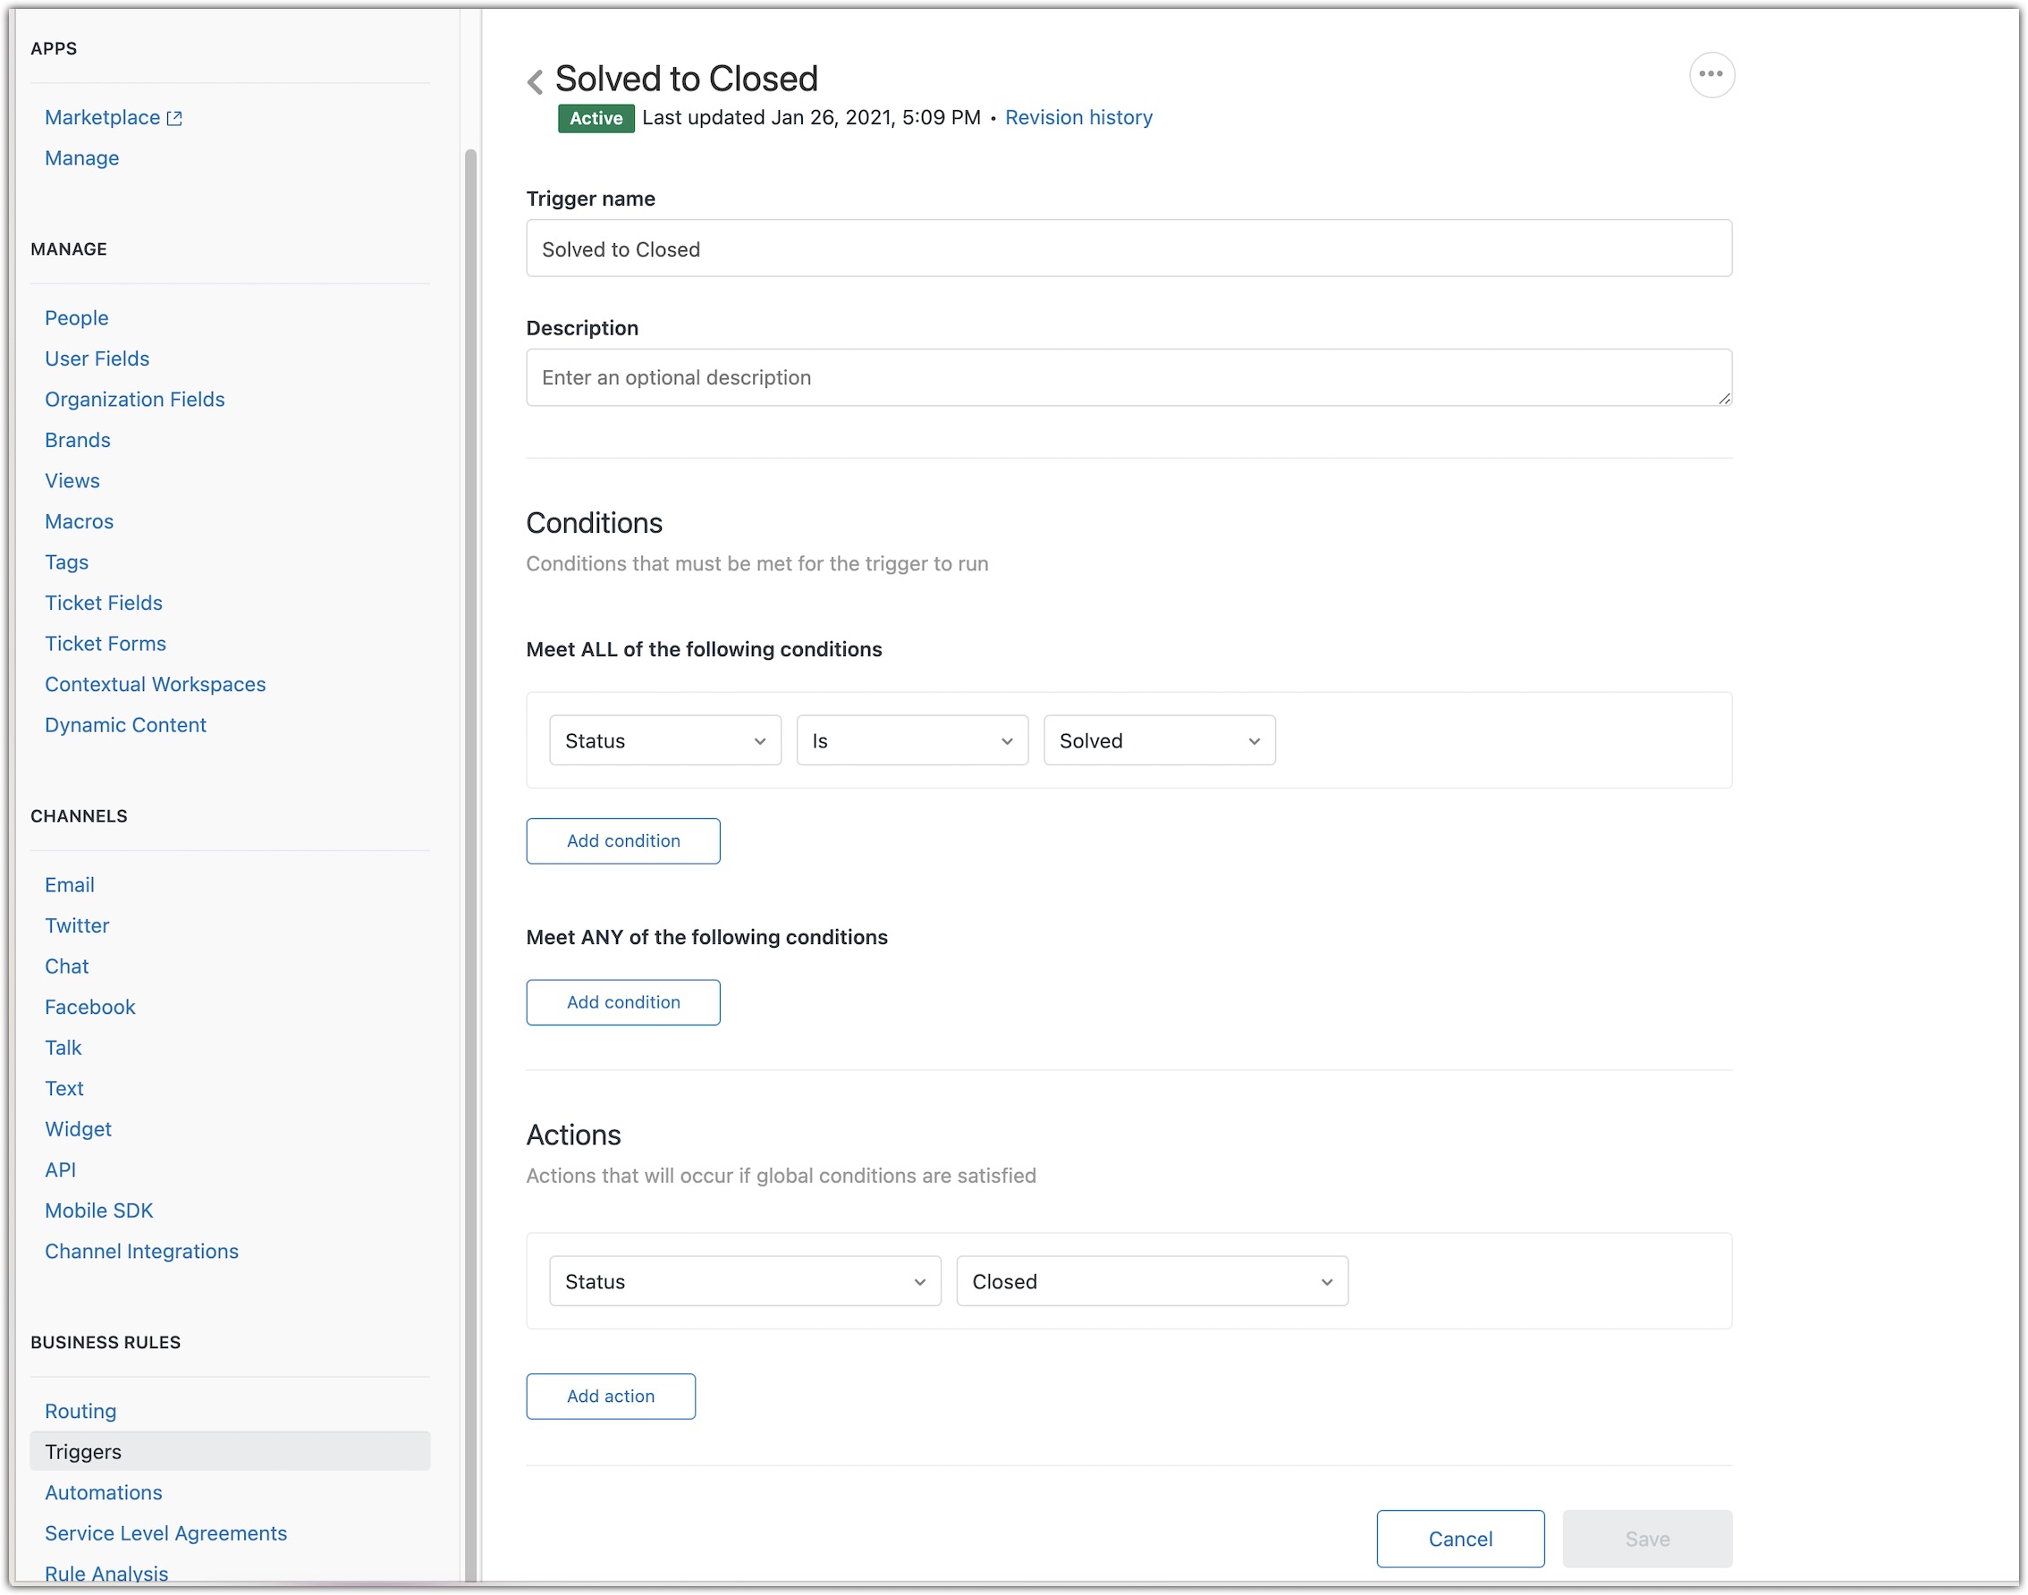Click the optional description box
The image size is (2028, 1595).
pos(1128,377)
